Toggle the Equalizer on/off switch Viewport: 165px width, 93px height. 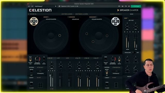[134, 52]
